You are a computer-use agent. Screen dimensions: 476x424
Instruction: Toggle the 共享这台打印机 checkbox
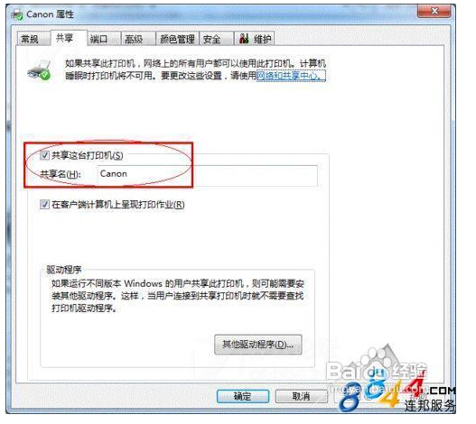[x=44, y=155]
